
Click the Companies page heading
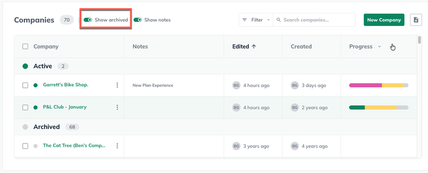[34, 20]
